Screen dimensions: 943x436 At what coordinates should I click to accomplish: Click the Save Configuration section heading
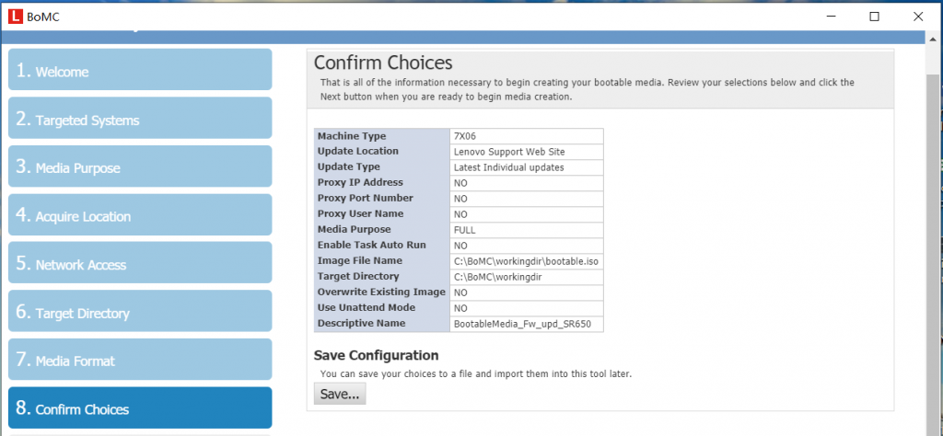pyautogui.click(x=376, y=355)
